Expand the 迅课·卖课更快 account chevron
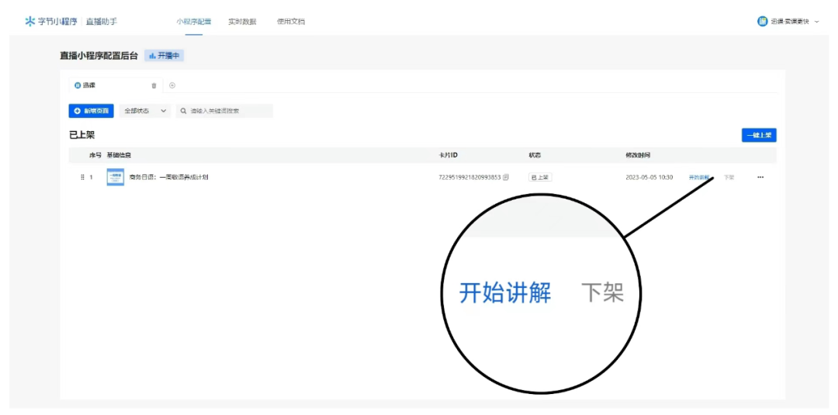The image size is (838, 415). (x=816, y=22)
